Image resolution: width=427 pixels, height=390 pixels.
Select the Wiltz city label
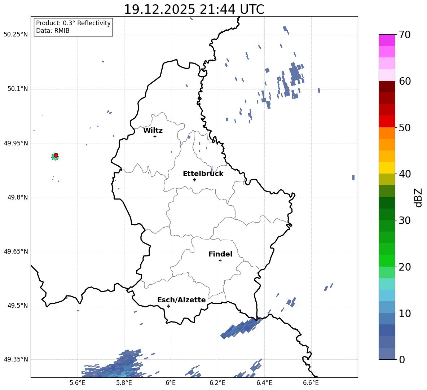[x=153, y=131]
